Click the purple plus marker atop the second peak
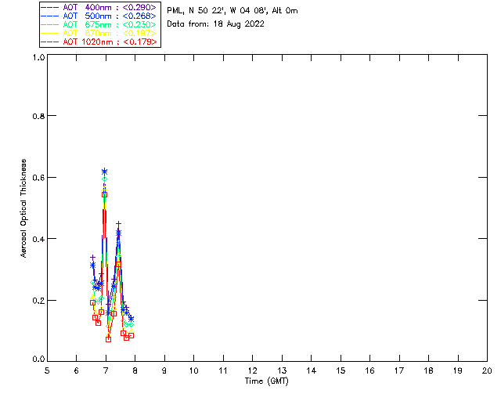 click(x=118, y=223)
